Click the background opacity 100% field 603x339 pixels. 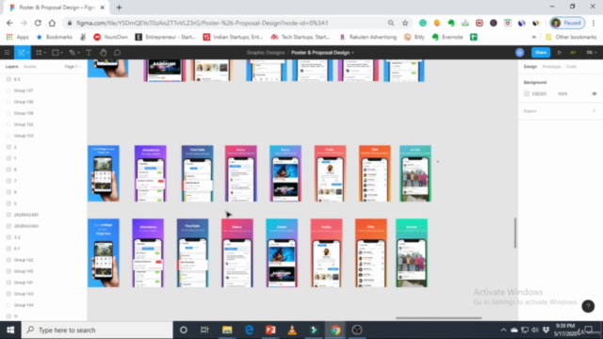[562, 94]
